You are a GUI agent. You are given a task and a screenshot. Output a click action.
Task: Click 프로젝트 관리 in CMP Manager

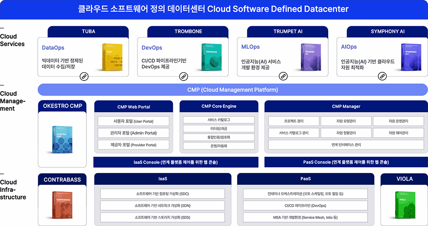click(x=293, y=121)
